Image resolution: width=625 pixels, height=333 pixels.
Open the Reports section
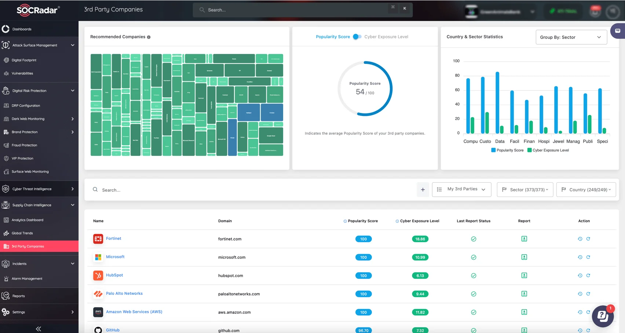pos(19,296)
